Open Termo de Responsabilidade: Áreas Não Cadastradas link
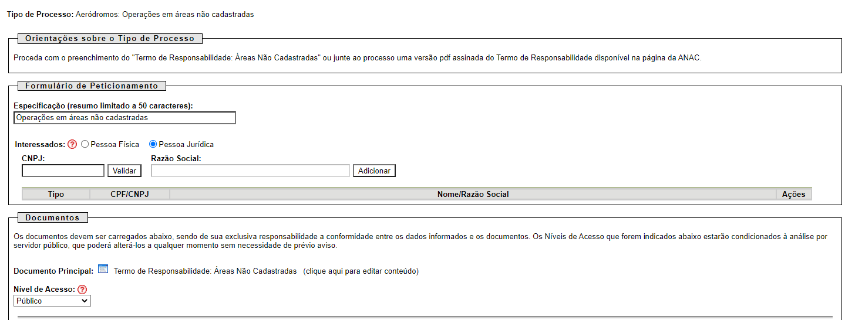Viewport: 845px width, 320px height. coord(205,271)
